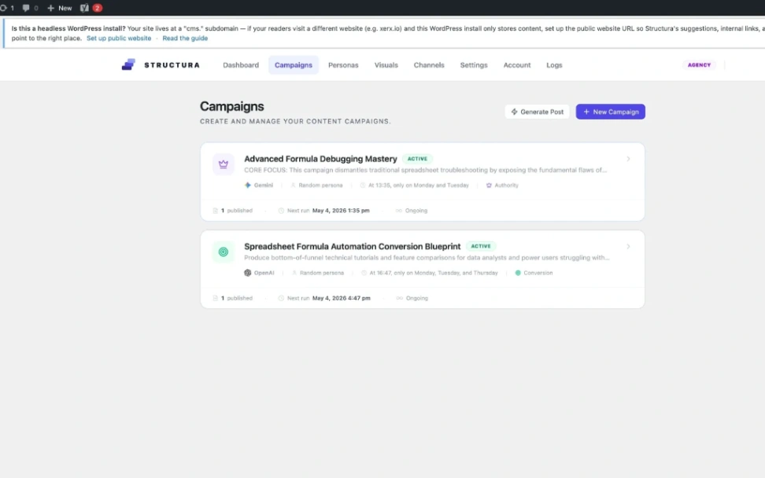Open Spreadsheet Formula Automation Conversion Blueprint title
The width and height of the screenshot is (765, 478).
click(353, 247)
